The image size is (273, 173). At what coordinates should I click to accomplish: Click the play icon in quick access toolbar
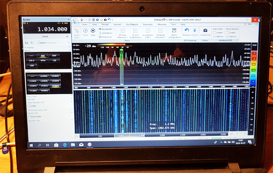[x=89, y=20]
